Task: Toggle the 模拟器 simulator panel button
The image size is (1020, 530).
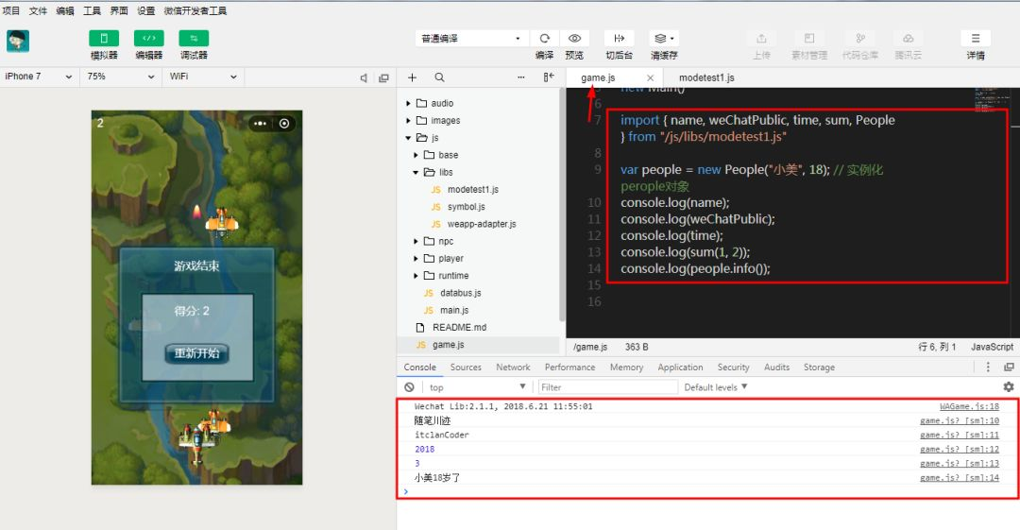Action: tap(104, 39)
